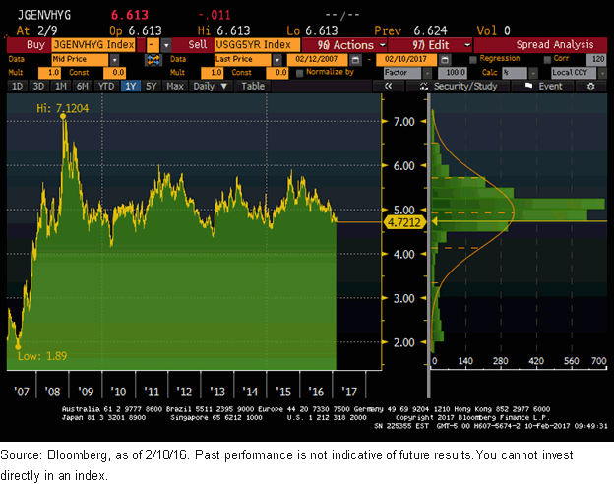Enable the Regression checkbox
The image size is (614, 484).
pyautogui.click(x=472, y=60)
